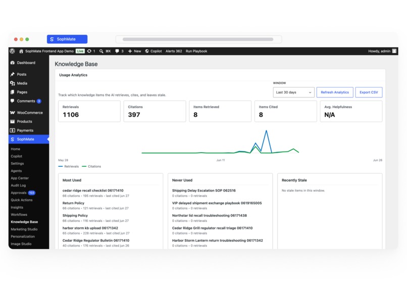
Task: Click the Dashboard gauge icon in sidebar
Action: [x=13, y=63]
